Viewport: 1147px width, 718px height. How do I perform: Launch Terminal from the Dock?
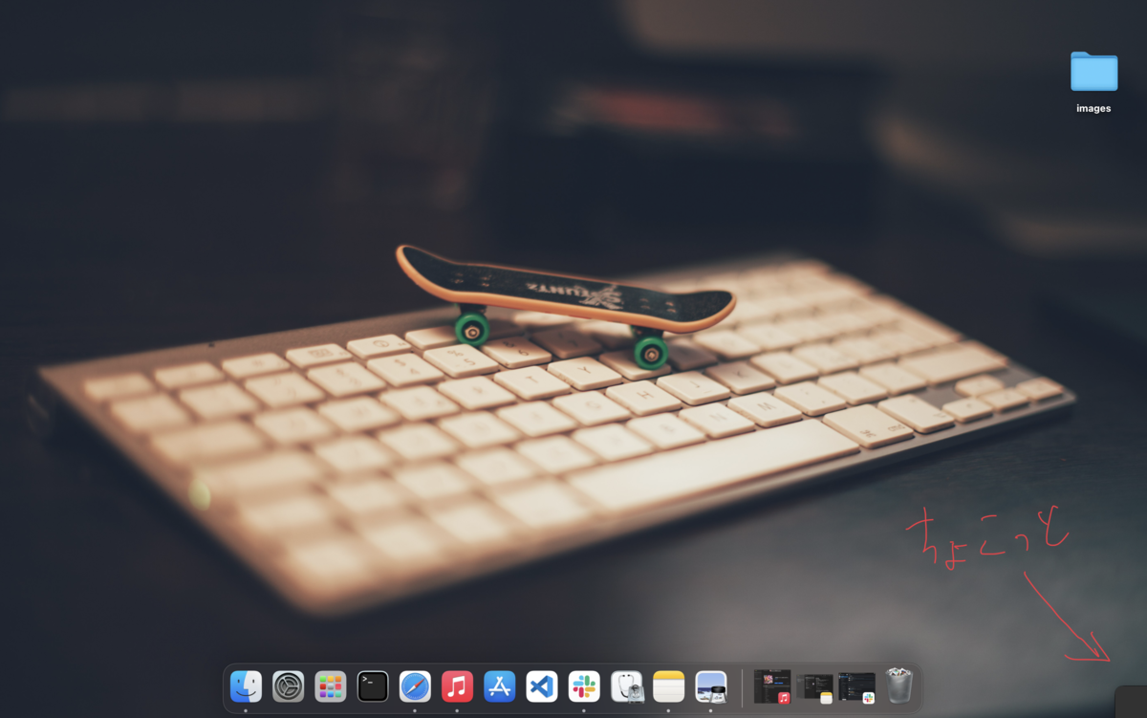pyautogui.click(x=373, y=686)
